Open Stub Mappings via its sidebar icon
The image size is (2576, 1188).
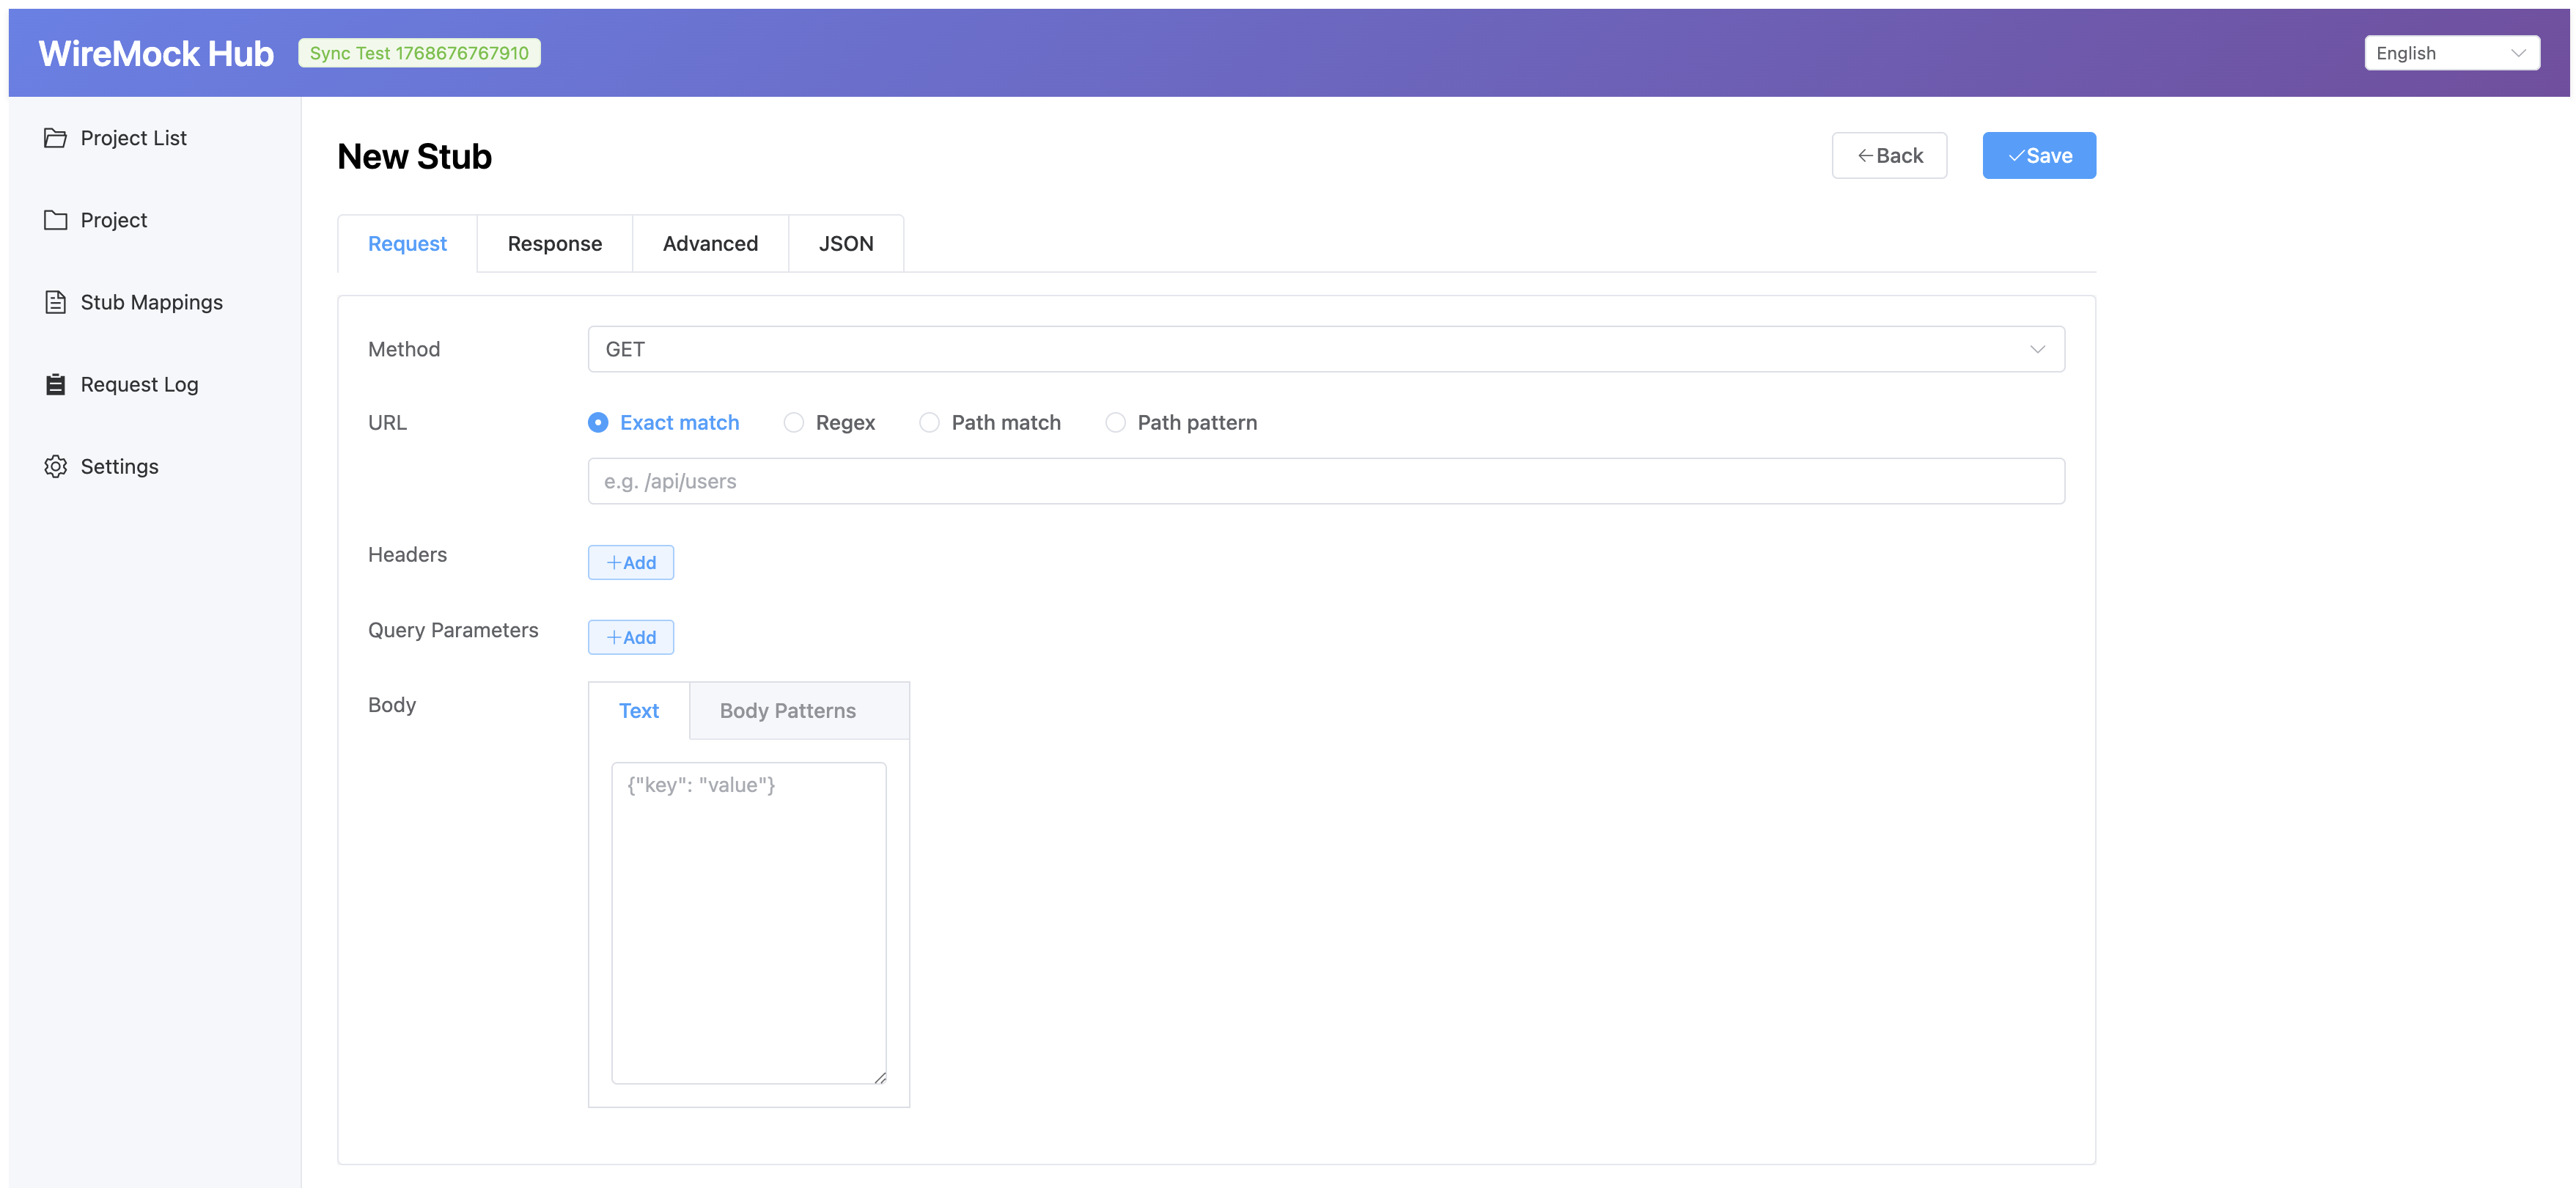click(x=57, y=301)
